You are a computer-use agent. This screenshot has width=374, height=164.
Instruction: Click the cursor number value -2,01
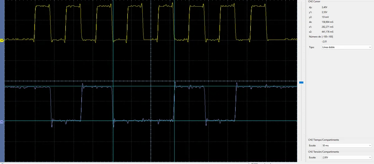324,41
